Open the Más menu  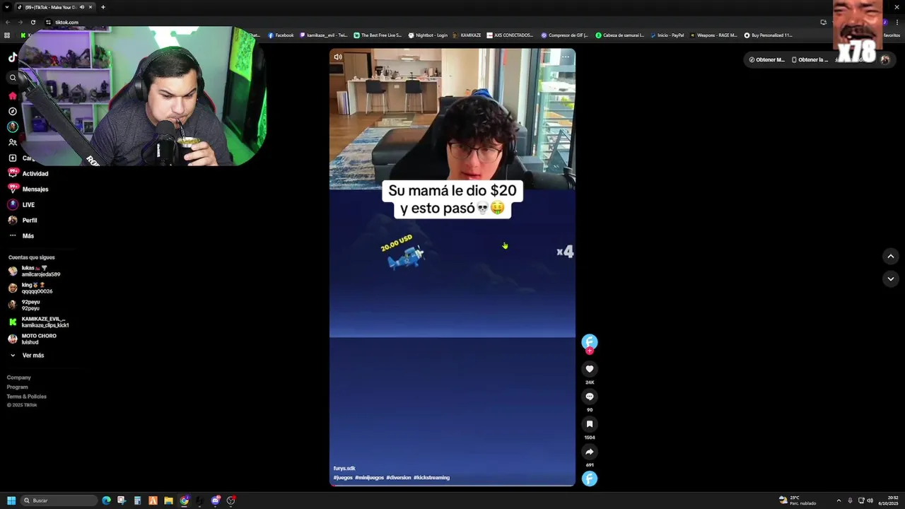tap(21, 235)
